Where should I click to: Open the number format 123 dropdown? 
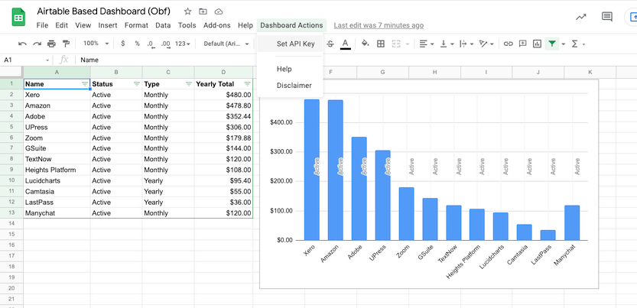click(183, 44)
